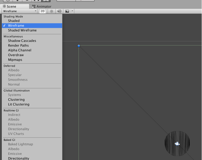202x160 pixels.
Task: Toggle scene audio speaker icon
Action: 59,11
